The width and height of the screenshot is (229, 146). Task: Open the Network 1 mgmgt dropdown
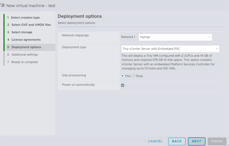click(175, 37)
